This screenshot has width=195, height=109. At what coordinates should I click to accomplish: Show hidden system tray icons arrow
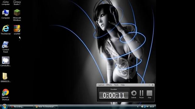(138, 107)
